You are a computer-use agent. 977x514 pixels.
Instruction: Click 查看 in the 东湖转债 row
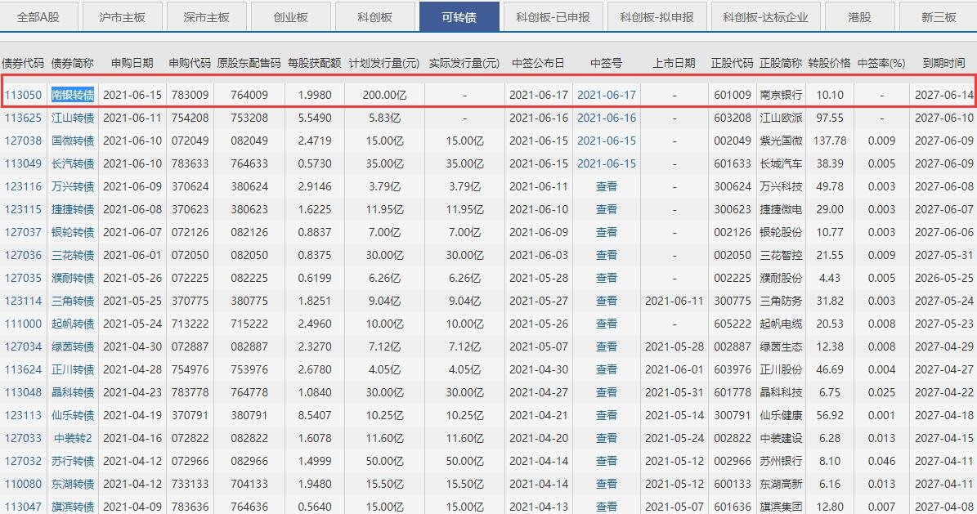tap(607, 484)
